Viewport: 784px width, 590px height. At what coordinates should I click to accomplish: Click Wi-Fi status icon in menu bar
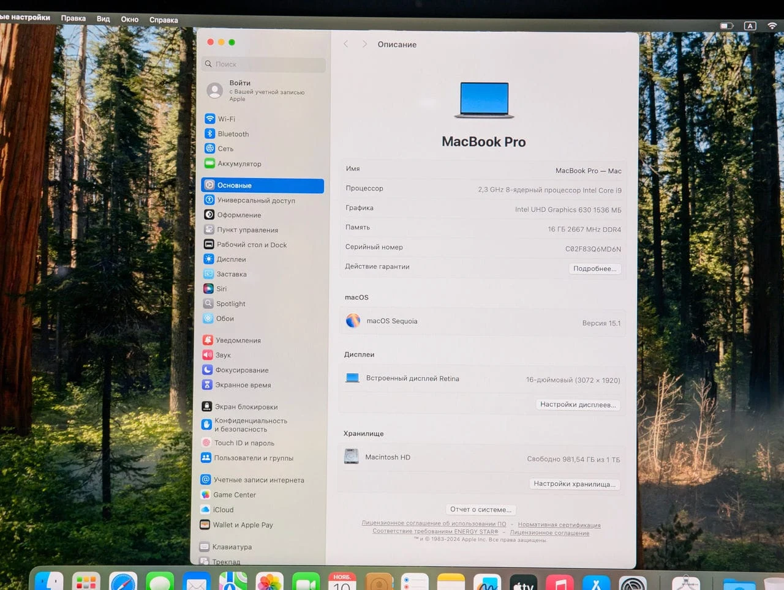point(772,26)
